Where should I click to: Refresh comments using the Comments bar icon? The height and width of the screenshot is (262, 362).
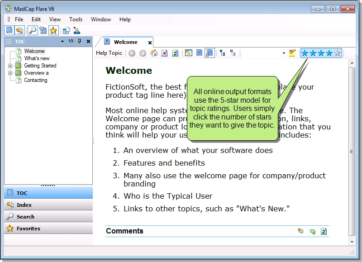pos(324,231)
